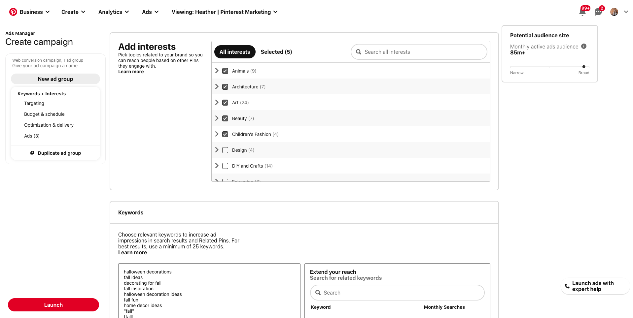The image size is (633, 318).
Task: Uncheck the Animals interest
Action: (225, 71)
